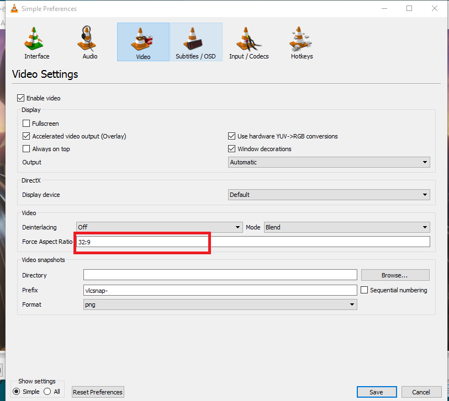Open the Input / Codecs preferences category
This screenshot has height=401, width=449.
click(249, 42)
